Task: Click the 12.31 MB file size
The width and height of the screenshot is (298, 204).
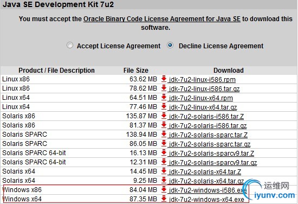Action: [143, 162]
